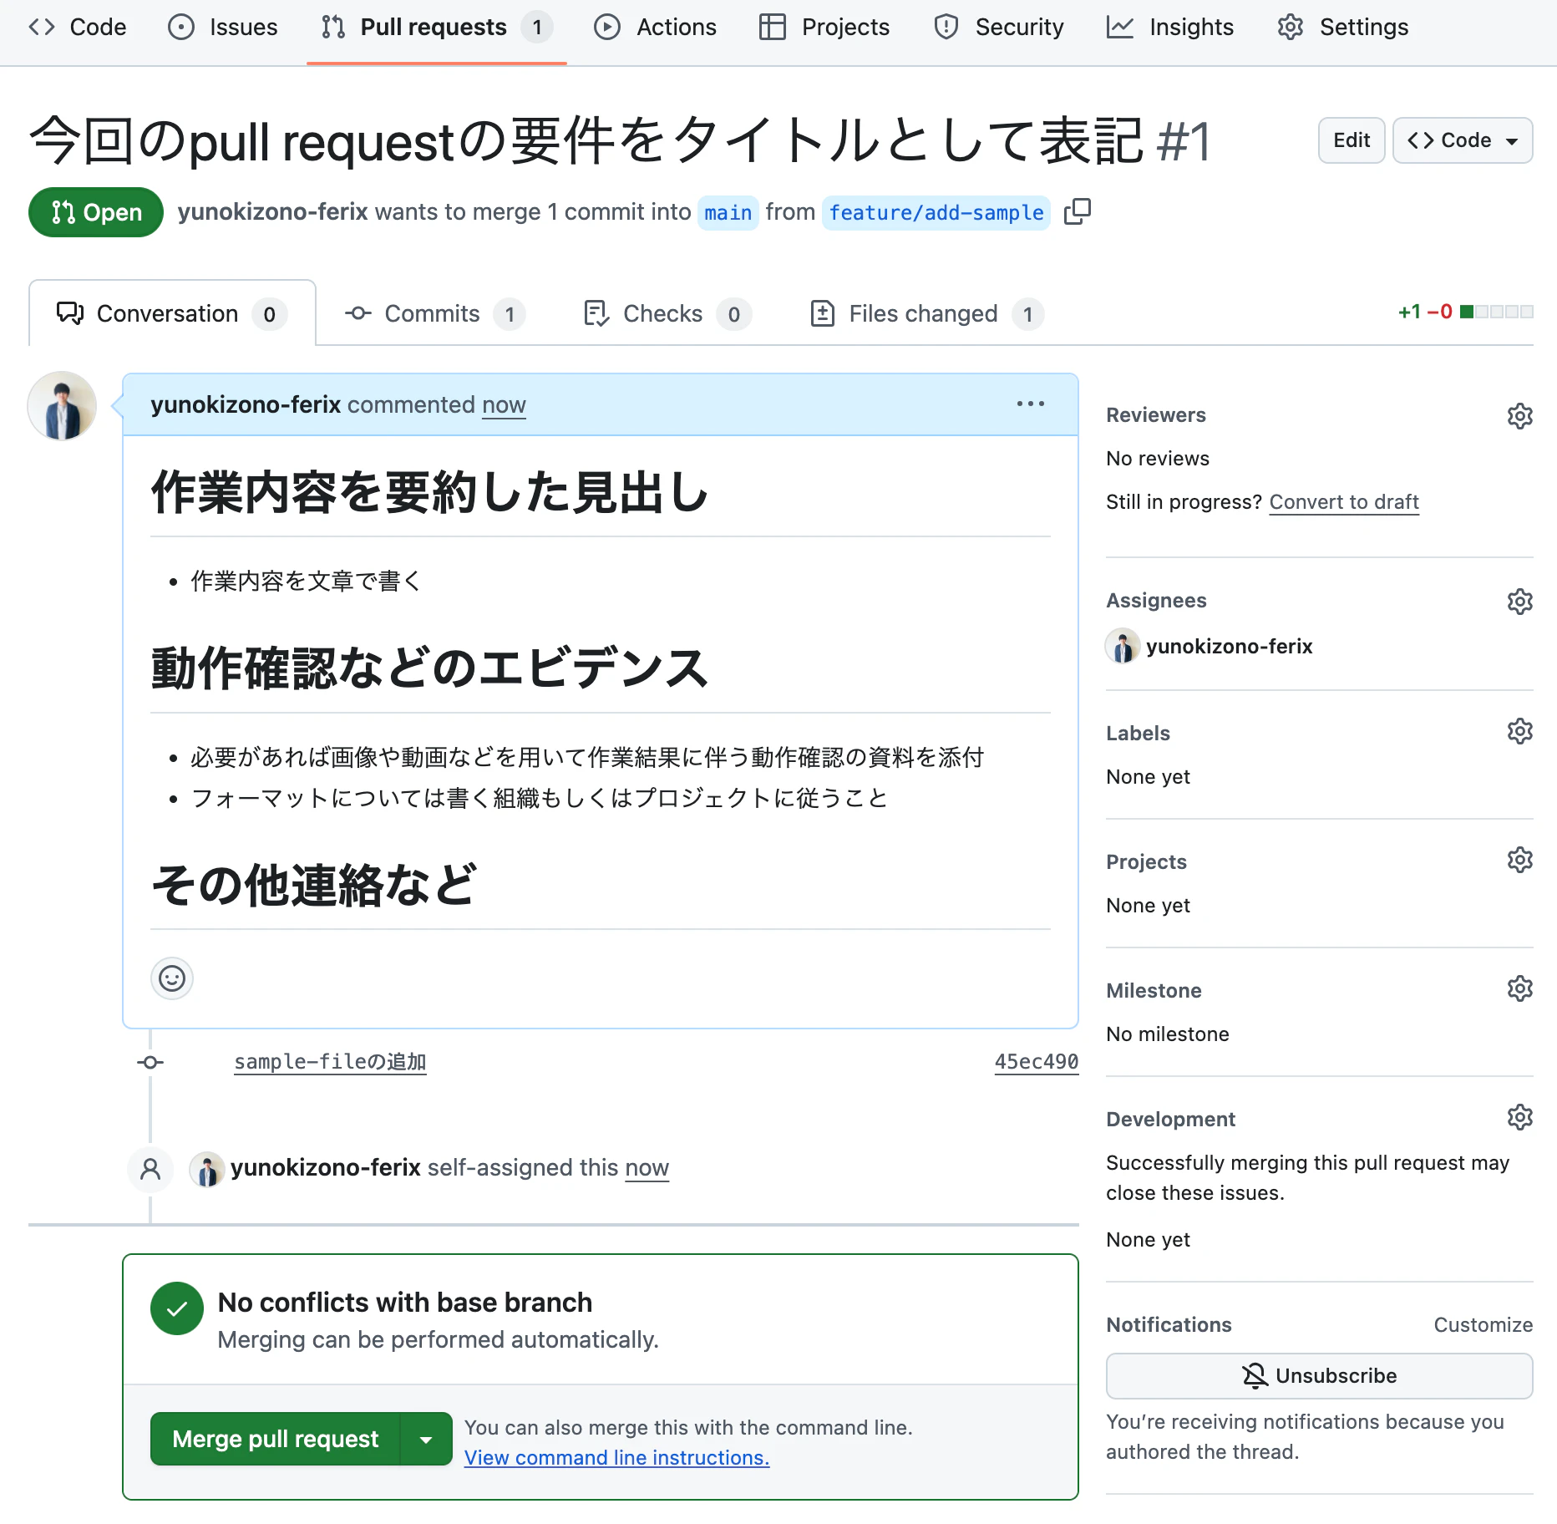The image size is (1557, 1524).
Task: Click the heading '作業内容を要約した見出し'
Action: (x=429, y=492)
